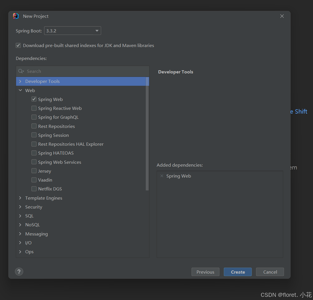Viewport: 313px width, 300px height.
Task: Enable Rest Repositories HAL Explorer
Action: pos(34,144)
